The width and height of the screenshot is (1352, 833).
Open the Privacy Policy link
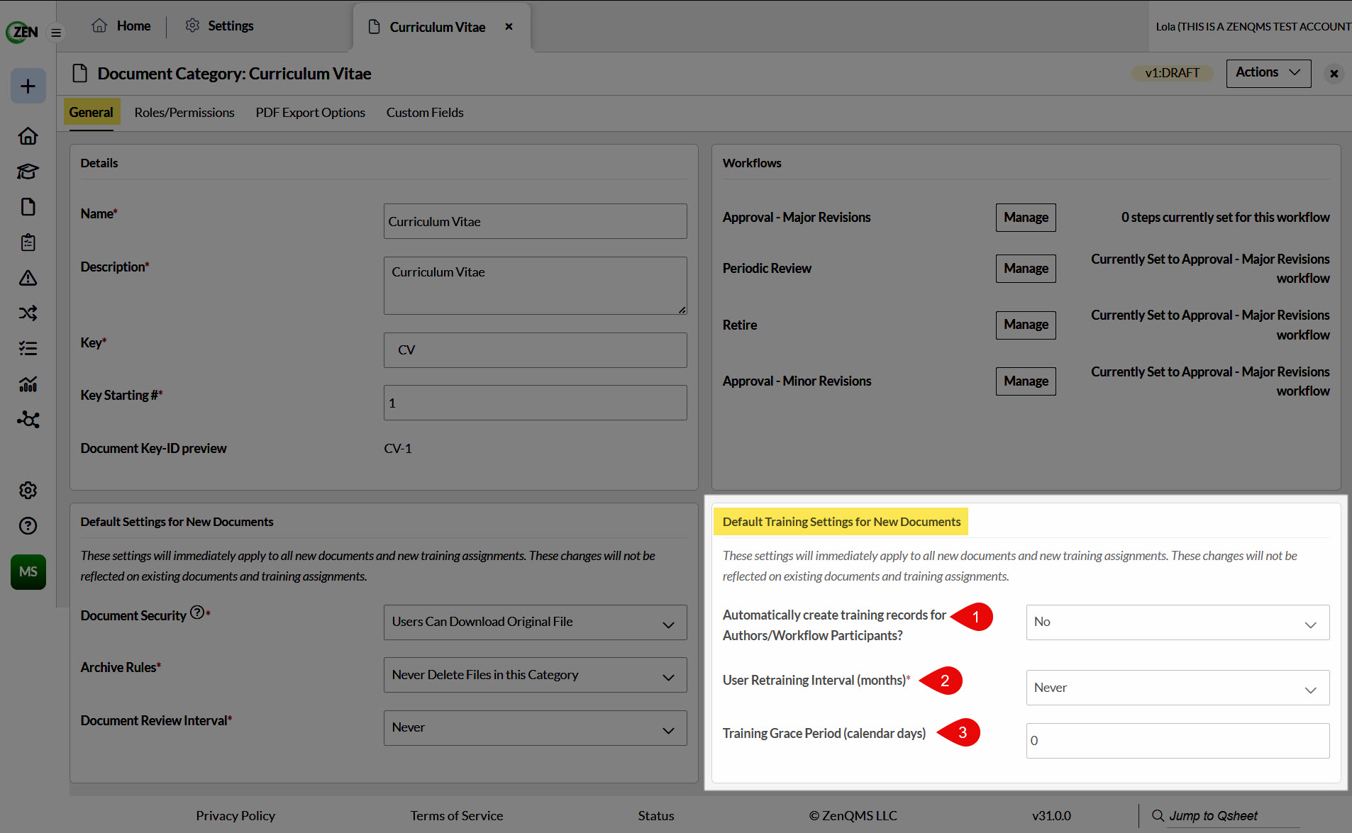point(236,815)
